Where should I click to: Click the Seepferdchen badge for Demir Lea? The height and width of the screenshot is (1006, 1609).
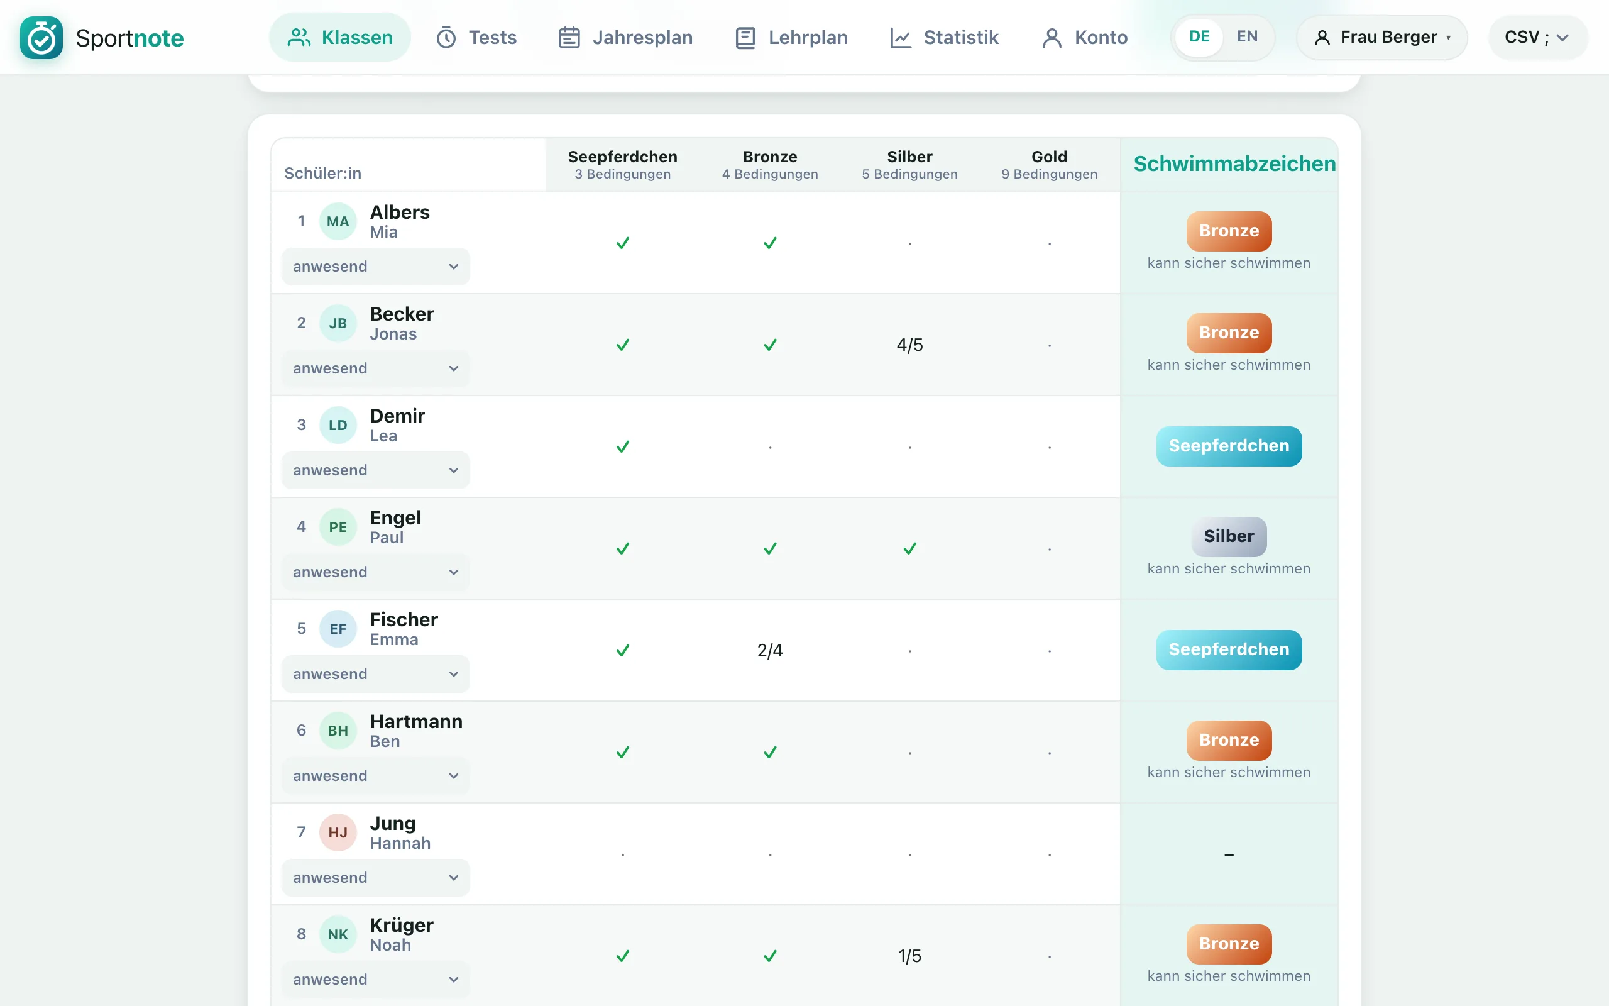coord(1229,446)
